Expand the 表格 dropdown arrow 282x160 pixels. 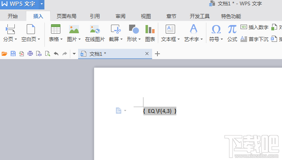[62, 39]
